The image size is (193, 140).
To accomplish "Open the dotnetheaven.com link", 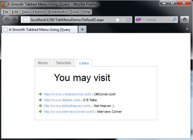I will 67,106.
